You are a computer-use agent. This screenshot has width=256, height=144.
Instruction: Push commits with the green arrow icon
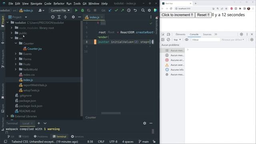(122, 10)
